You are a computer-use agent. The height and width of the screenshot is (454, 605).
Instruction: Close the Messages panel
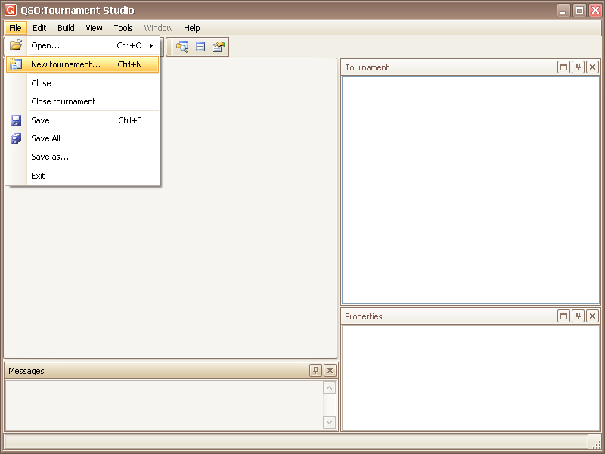tap(330, 371)
